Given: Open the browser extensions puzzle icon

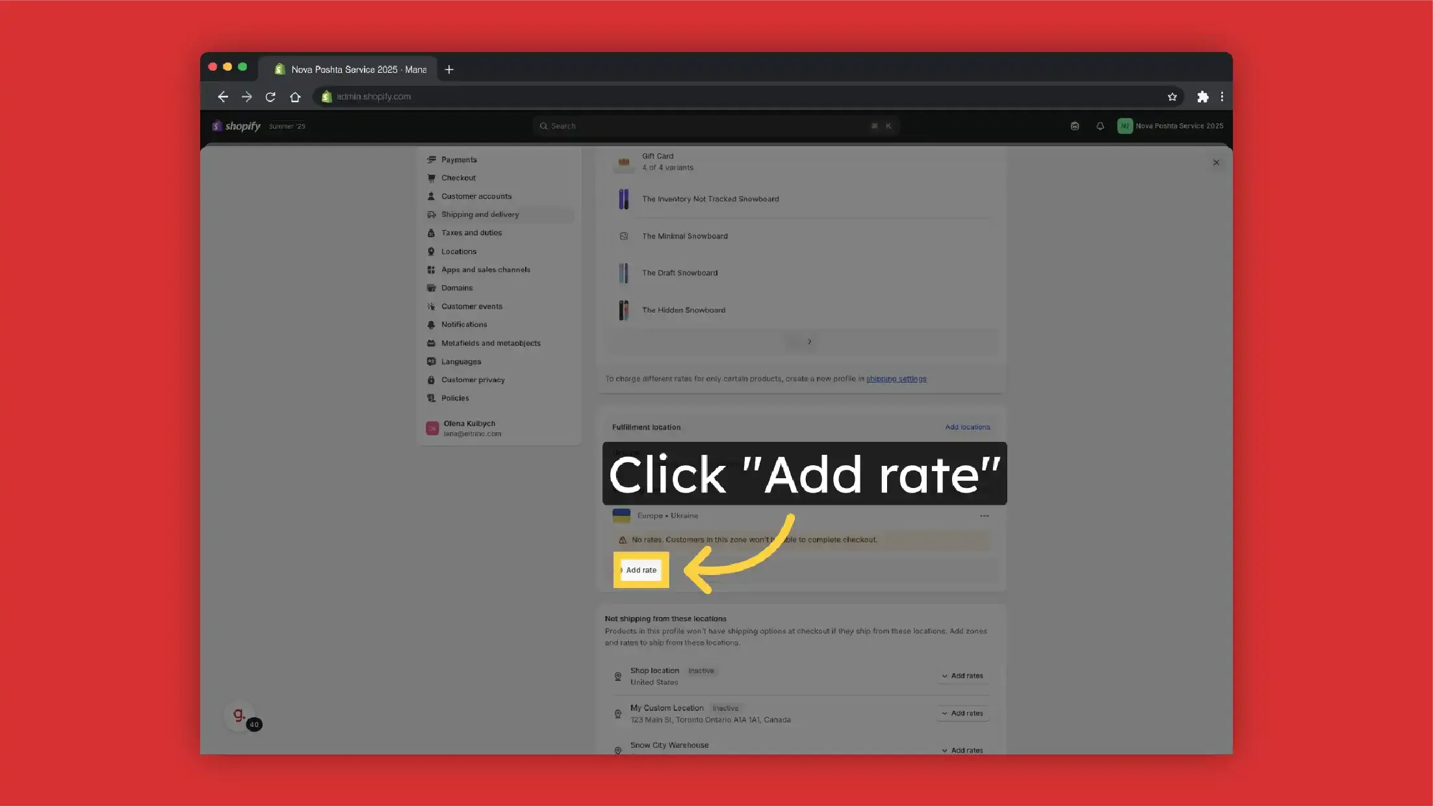Looking at the screenshot, I should pyautogui.click(x=1202, y=97).
